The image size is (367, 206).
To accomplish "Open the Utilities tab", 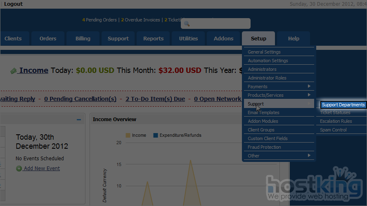I will [188, 39].
